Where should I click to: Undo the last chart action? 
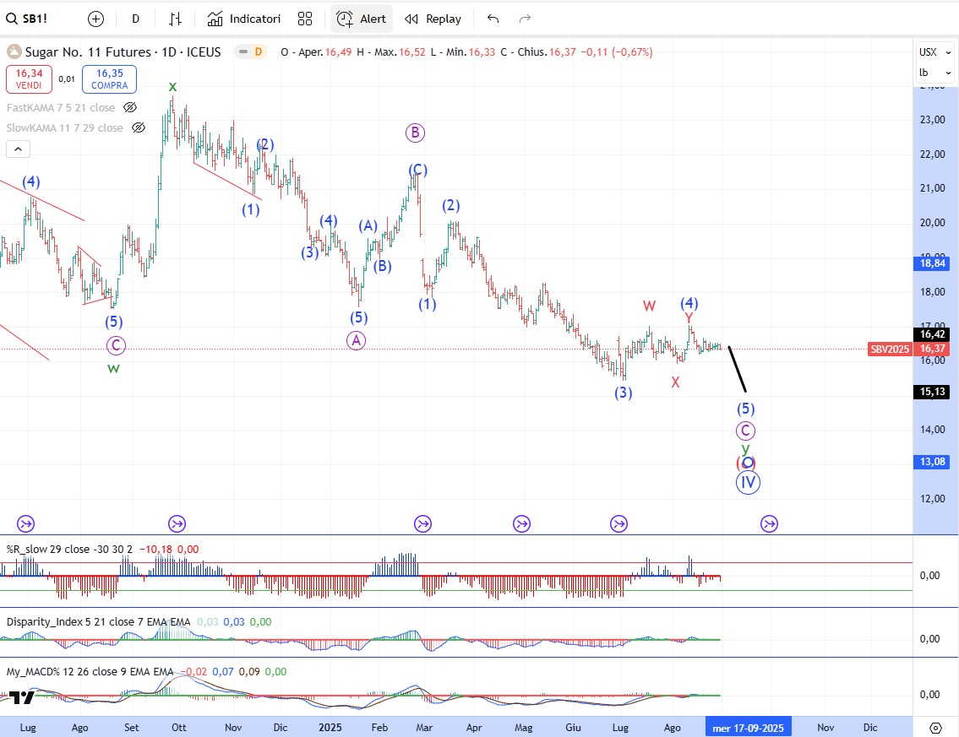(x=493, y=19)
